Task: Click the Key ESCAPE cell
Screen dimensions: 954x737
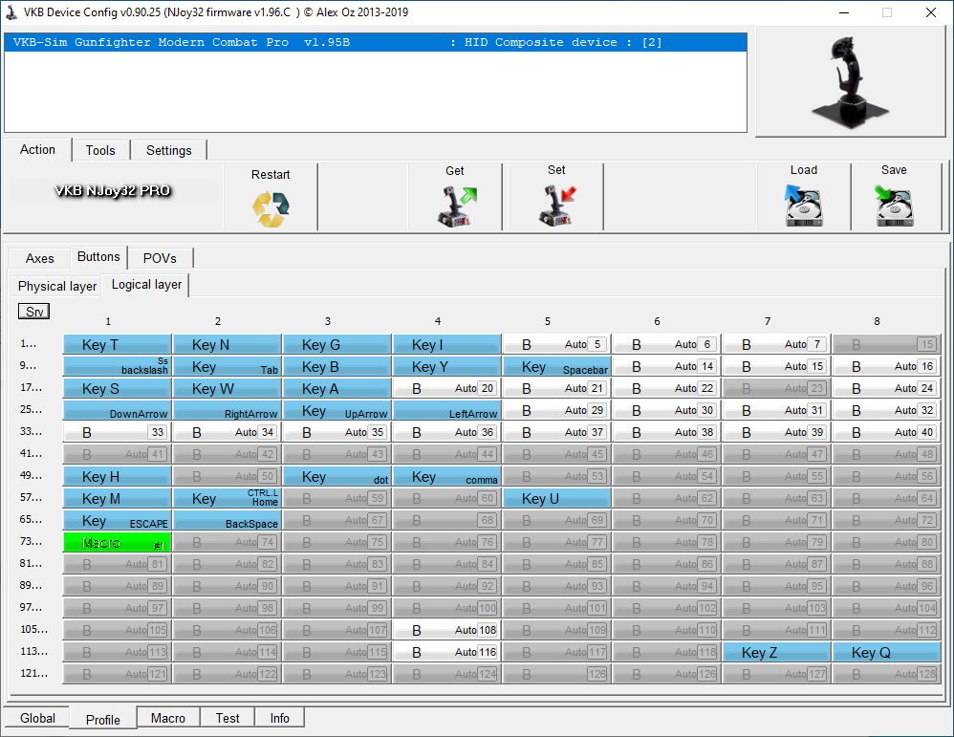Action: click(117, 520)
